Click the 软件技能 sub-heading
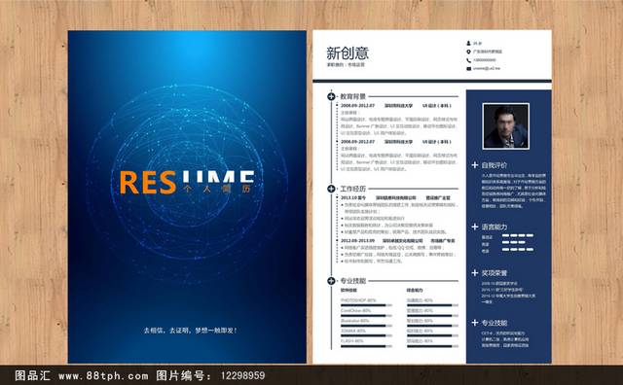 348,290
